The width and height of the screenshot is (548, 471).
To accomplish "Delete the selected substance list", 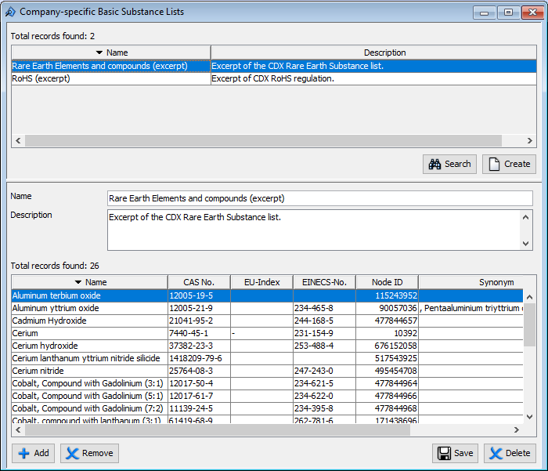I will 510,453.
